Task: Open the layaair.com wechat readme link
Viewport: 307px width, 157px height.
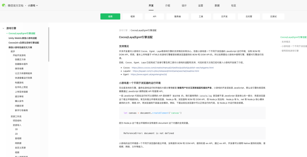Action: pos(166,71)
